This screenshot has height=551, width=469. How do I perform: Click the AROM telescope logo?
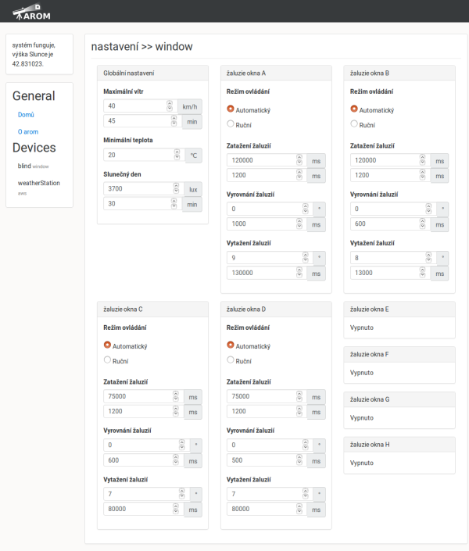[31, 12]
